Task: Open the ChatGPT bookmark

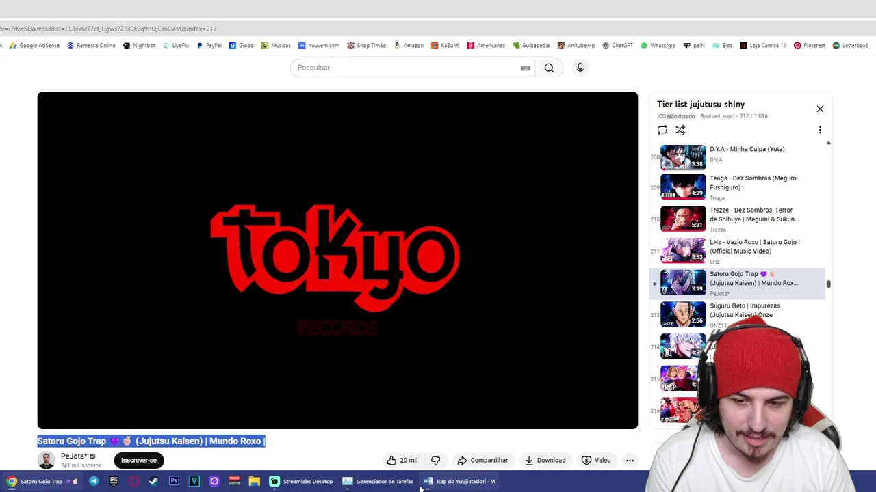Action: (x=617, y=46)
